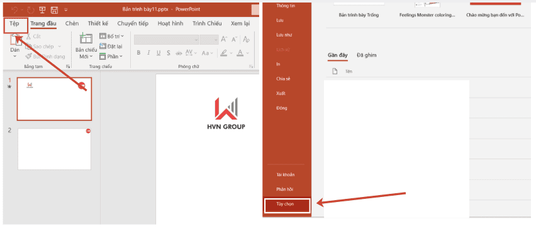
Task: Toggle Italic formatting
Action: [x=148, y=53]
